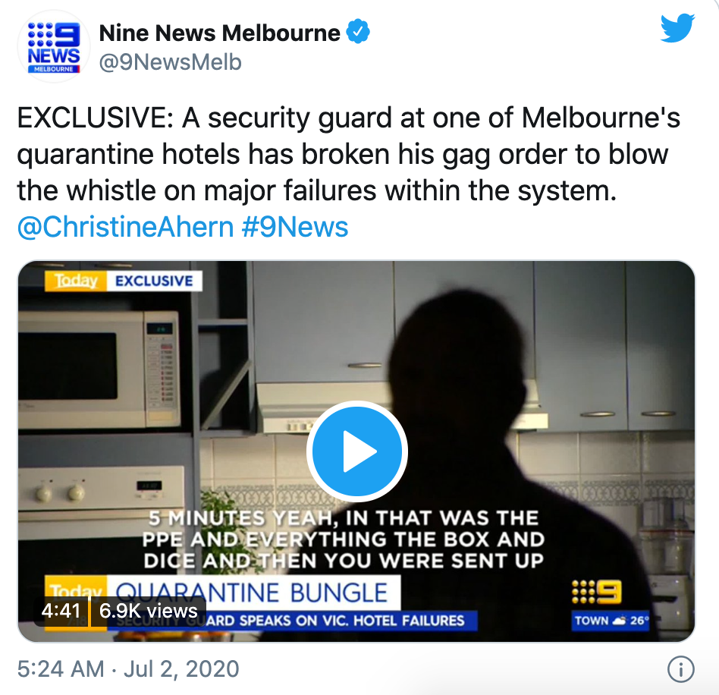Open the 5:24 AM · Jul 2, 2020 timestamp

click(128, 669)
